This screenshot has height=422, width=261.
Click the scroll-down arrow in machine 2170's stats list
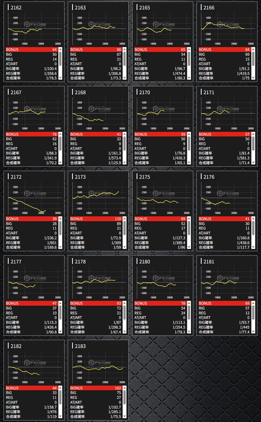(x=189, y=163)
